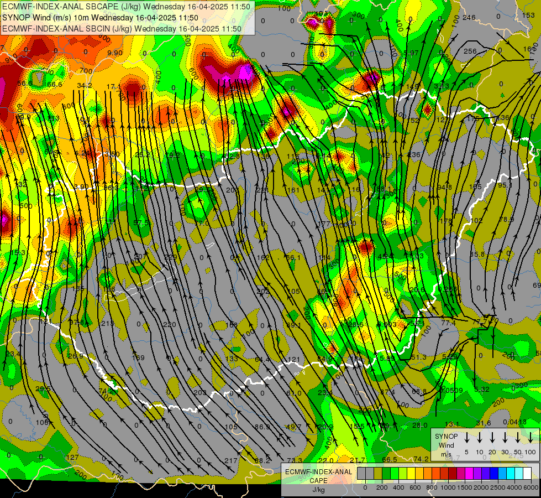This screenshot has height=498, width=541.
Task: Click the '34.2' value on the map
Action: tap(85, 85)
